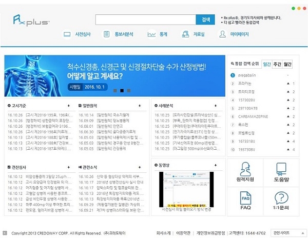The height and width of the screenshot is (239, 308).
Task: Click the green window control dot
Action: pyautogui.click(x=293, y=8)
